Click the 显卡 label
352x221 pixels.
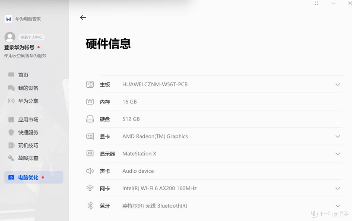(105, 136)
